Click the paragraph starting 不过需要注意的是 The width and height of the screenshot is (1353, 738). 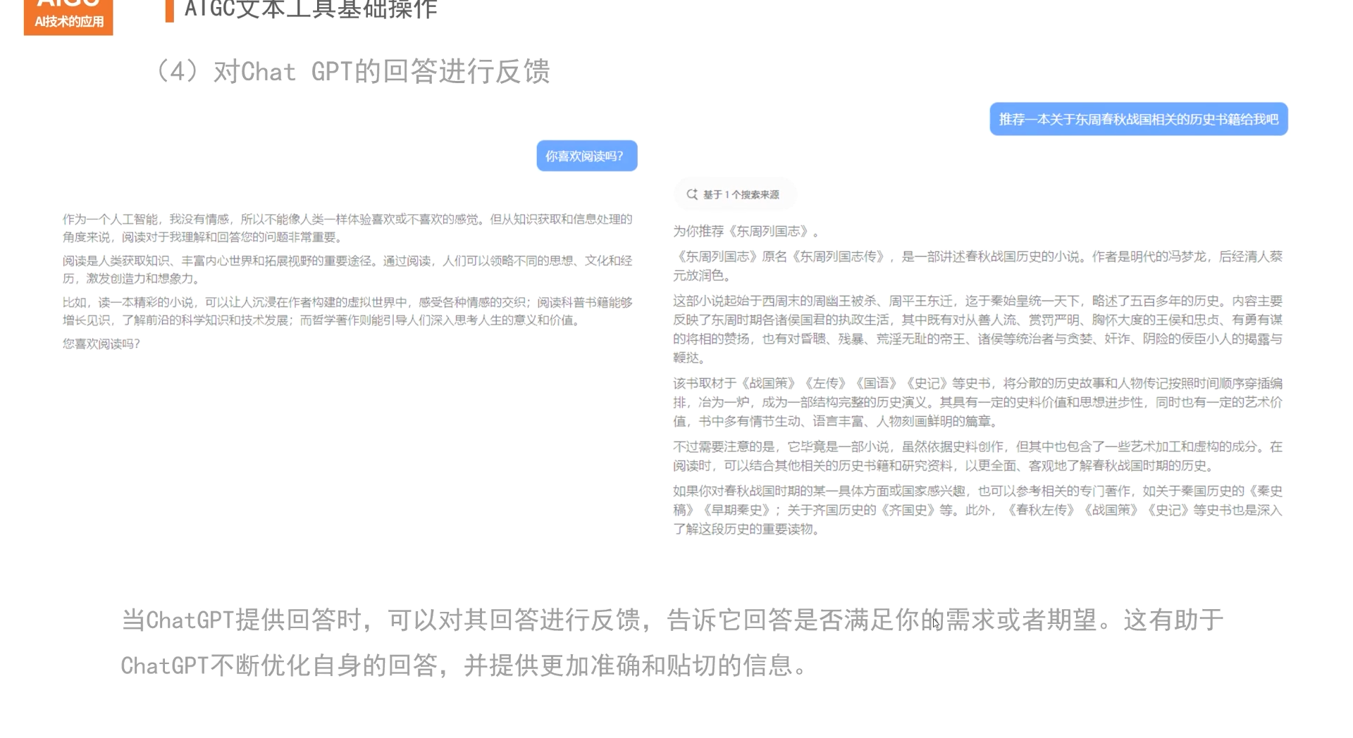click(x=977, y=456)
